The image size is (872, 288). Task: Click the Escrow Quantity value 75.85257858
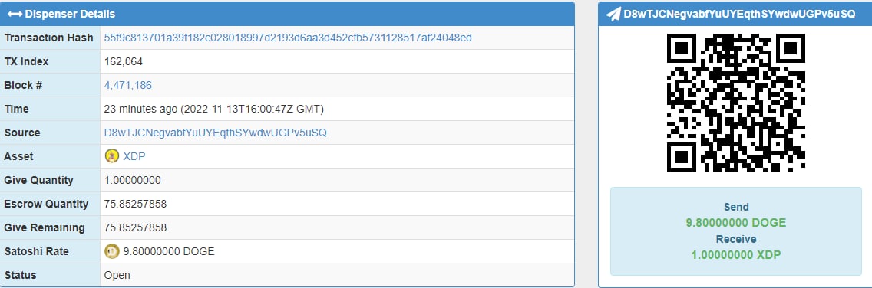click(135, 205)
